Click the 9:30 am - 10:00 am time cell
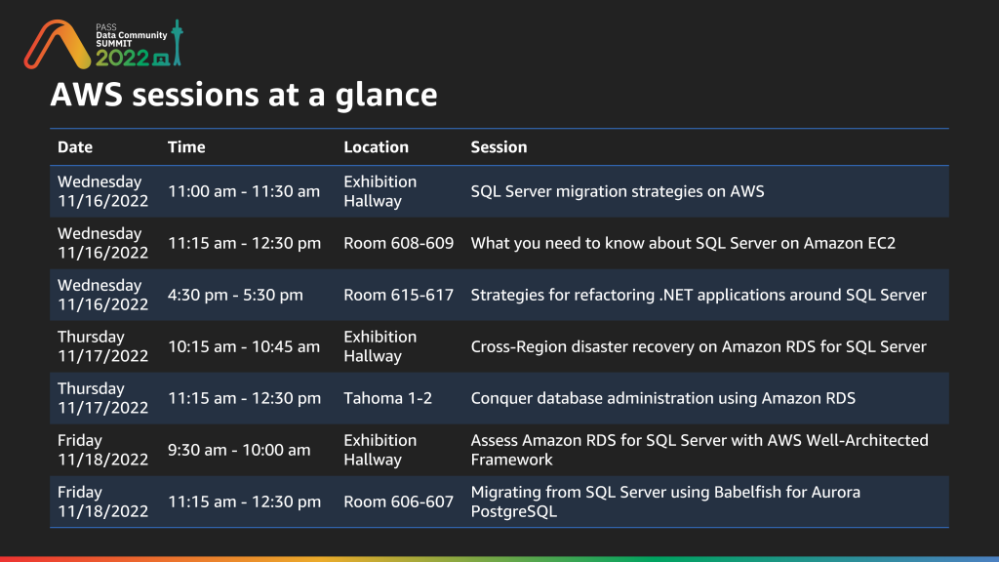Image resolution: width=999 pixels, height=562 pixels. 239,450
